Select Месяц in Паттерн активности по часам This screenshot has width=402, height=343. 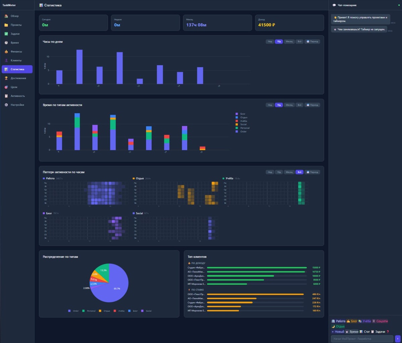289,172
